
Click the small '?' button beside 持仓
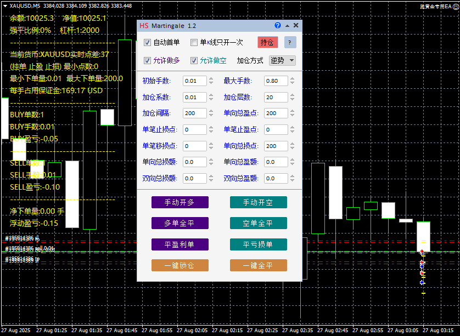point(289,42)
